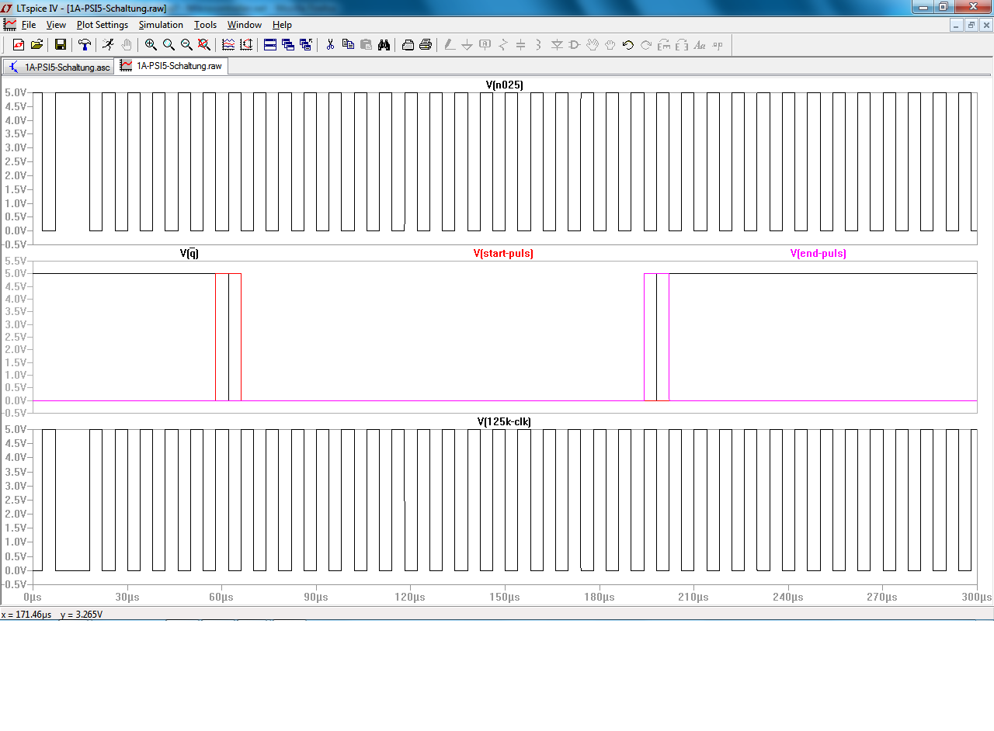This screenshot has height=731, width=994.
Task: Open the Window menu
Action: coord(245,25)
